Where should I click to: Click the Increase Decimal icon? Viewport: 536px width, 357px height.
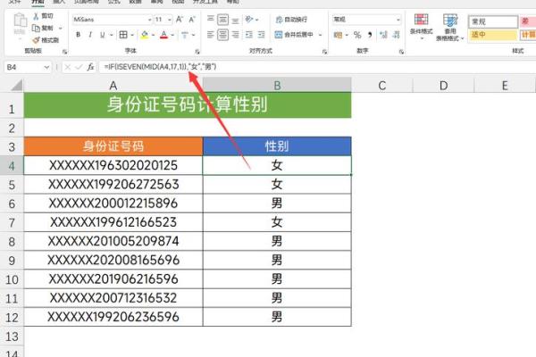(383, 35)
